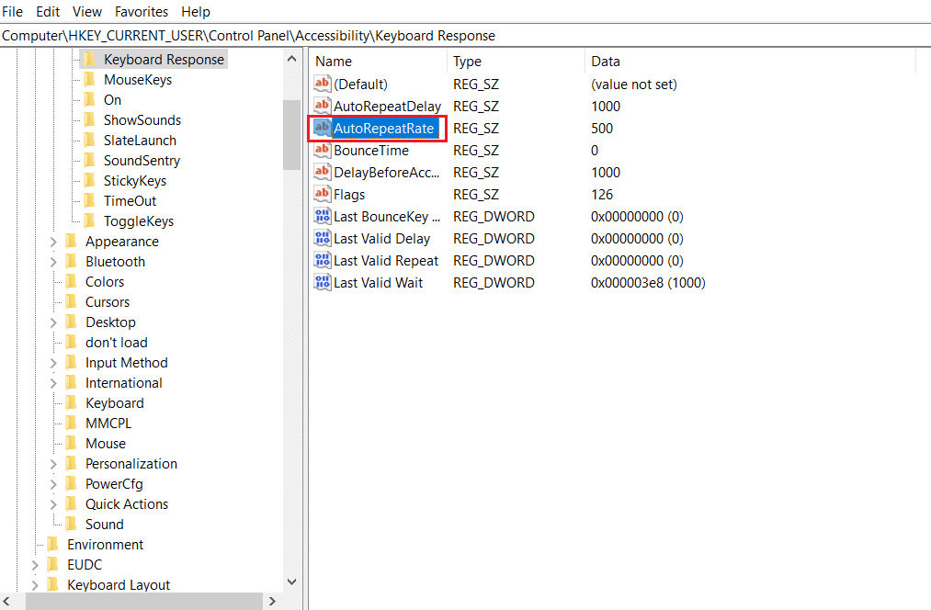931x610 pixels.
Task: Expand the Bluetooth key
Action: (x=52, y=262)
